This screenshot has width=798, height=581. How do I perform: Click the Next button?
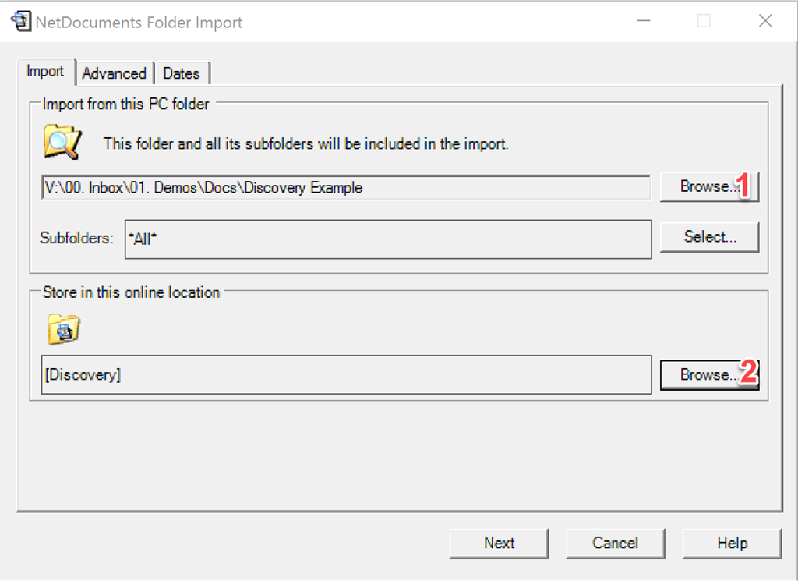point(499,544)
